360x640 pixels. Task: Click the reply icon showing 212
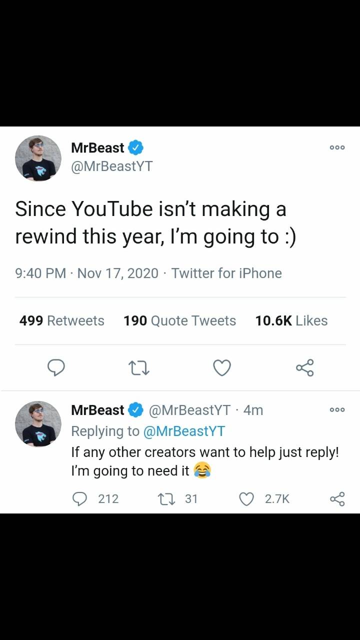80,498
